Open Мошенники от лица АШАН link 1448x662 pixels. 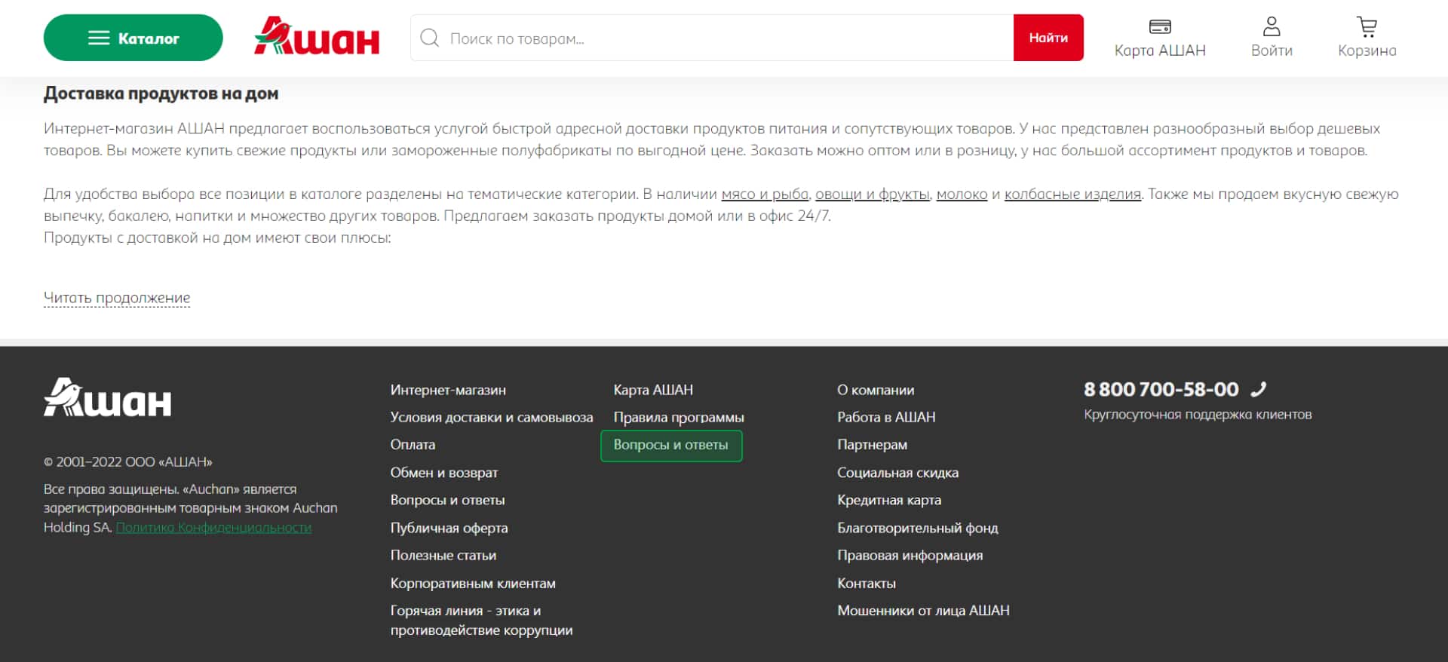(923, 611)
